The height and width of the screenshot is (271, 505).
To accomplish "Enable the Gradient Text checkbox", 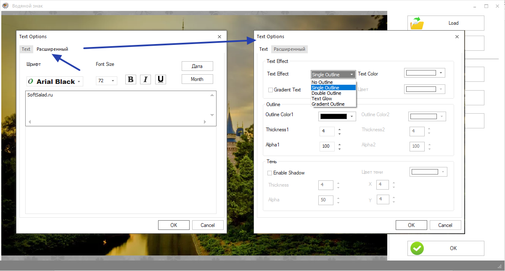I will (270, 90).
